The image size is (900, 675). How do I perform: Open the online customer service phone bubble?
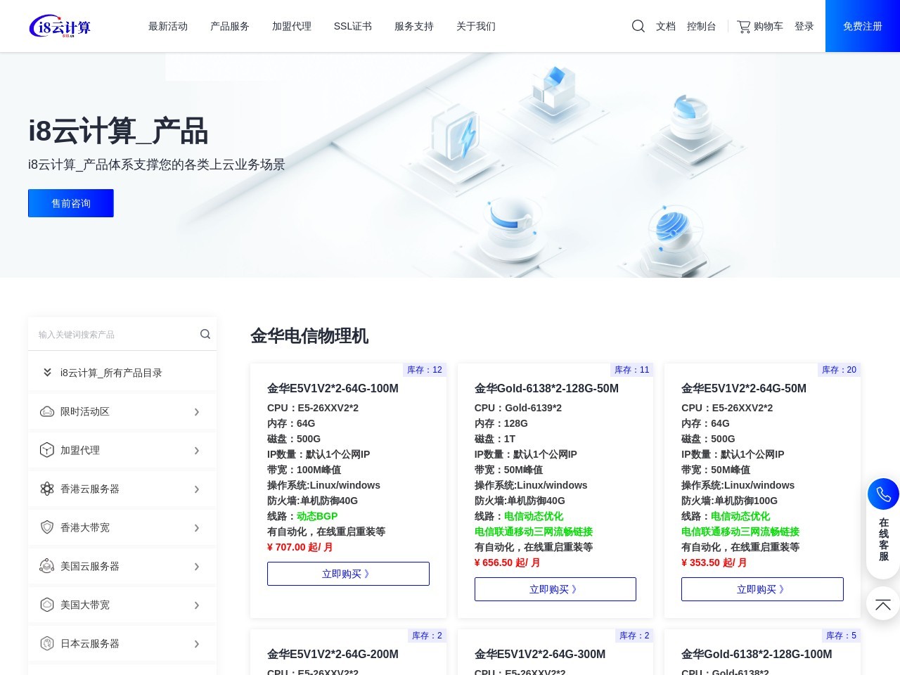[x=883, y=494]
